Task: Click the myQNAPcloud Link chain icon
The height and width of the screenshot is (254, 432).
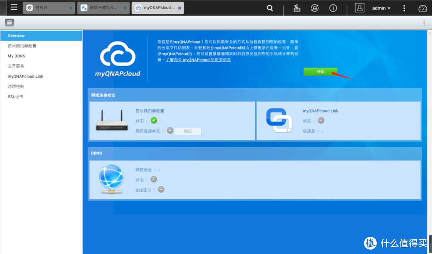Action: pyautogui.click(x=279, y=120)
